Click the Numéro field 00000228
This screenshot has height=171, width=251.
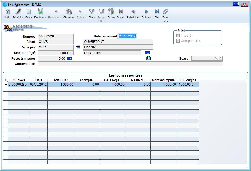[55, 36]
